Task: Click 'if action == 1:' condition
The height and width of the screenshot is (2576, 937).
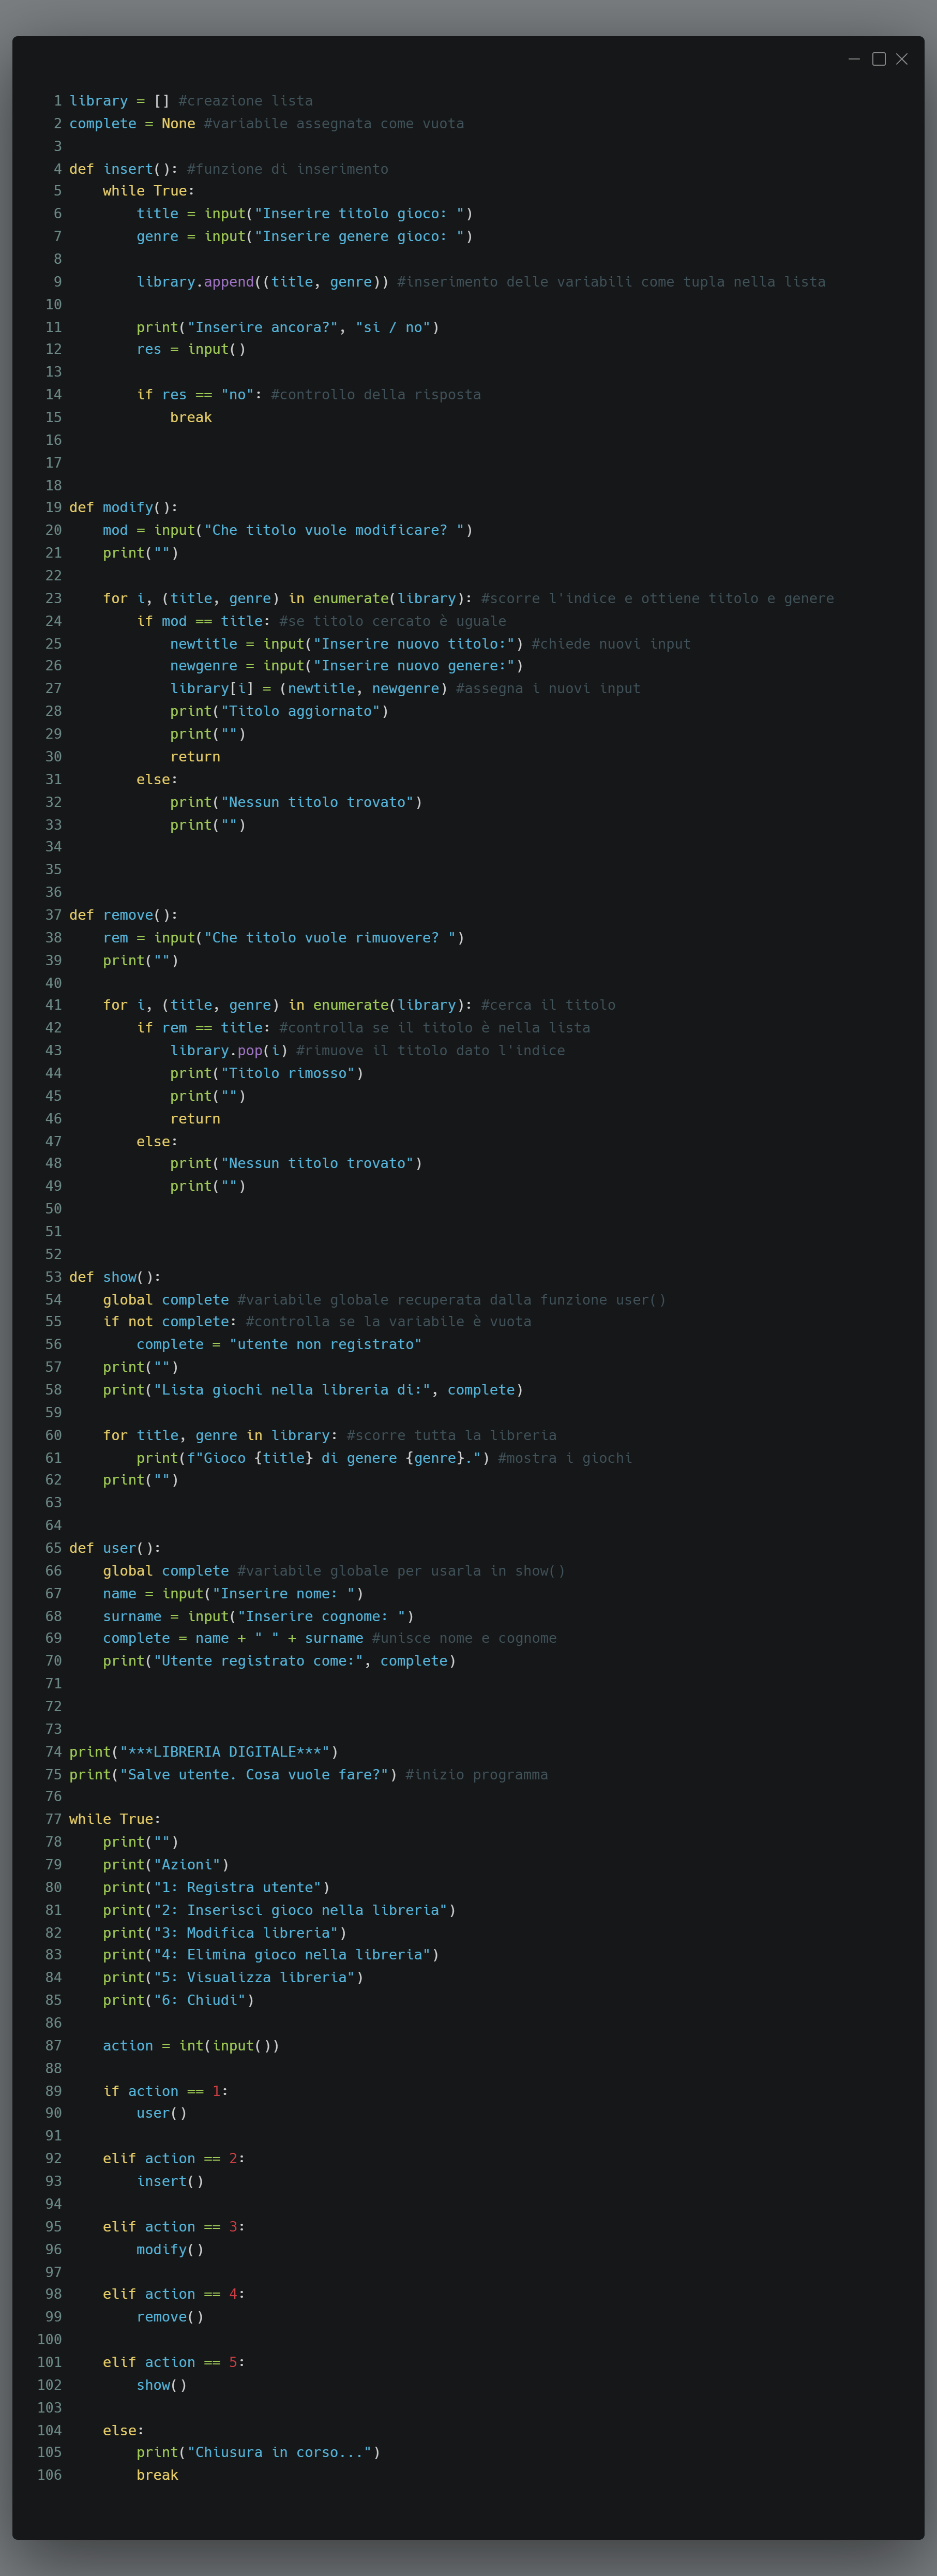Action: tap(166, 2091)
